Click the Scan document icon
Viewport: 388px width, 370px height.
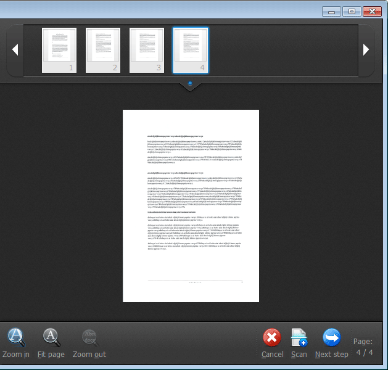(299, 337)
